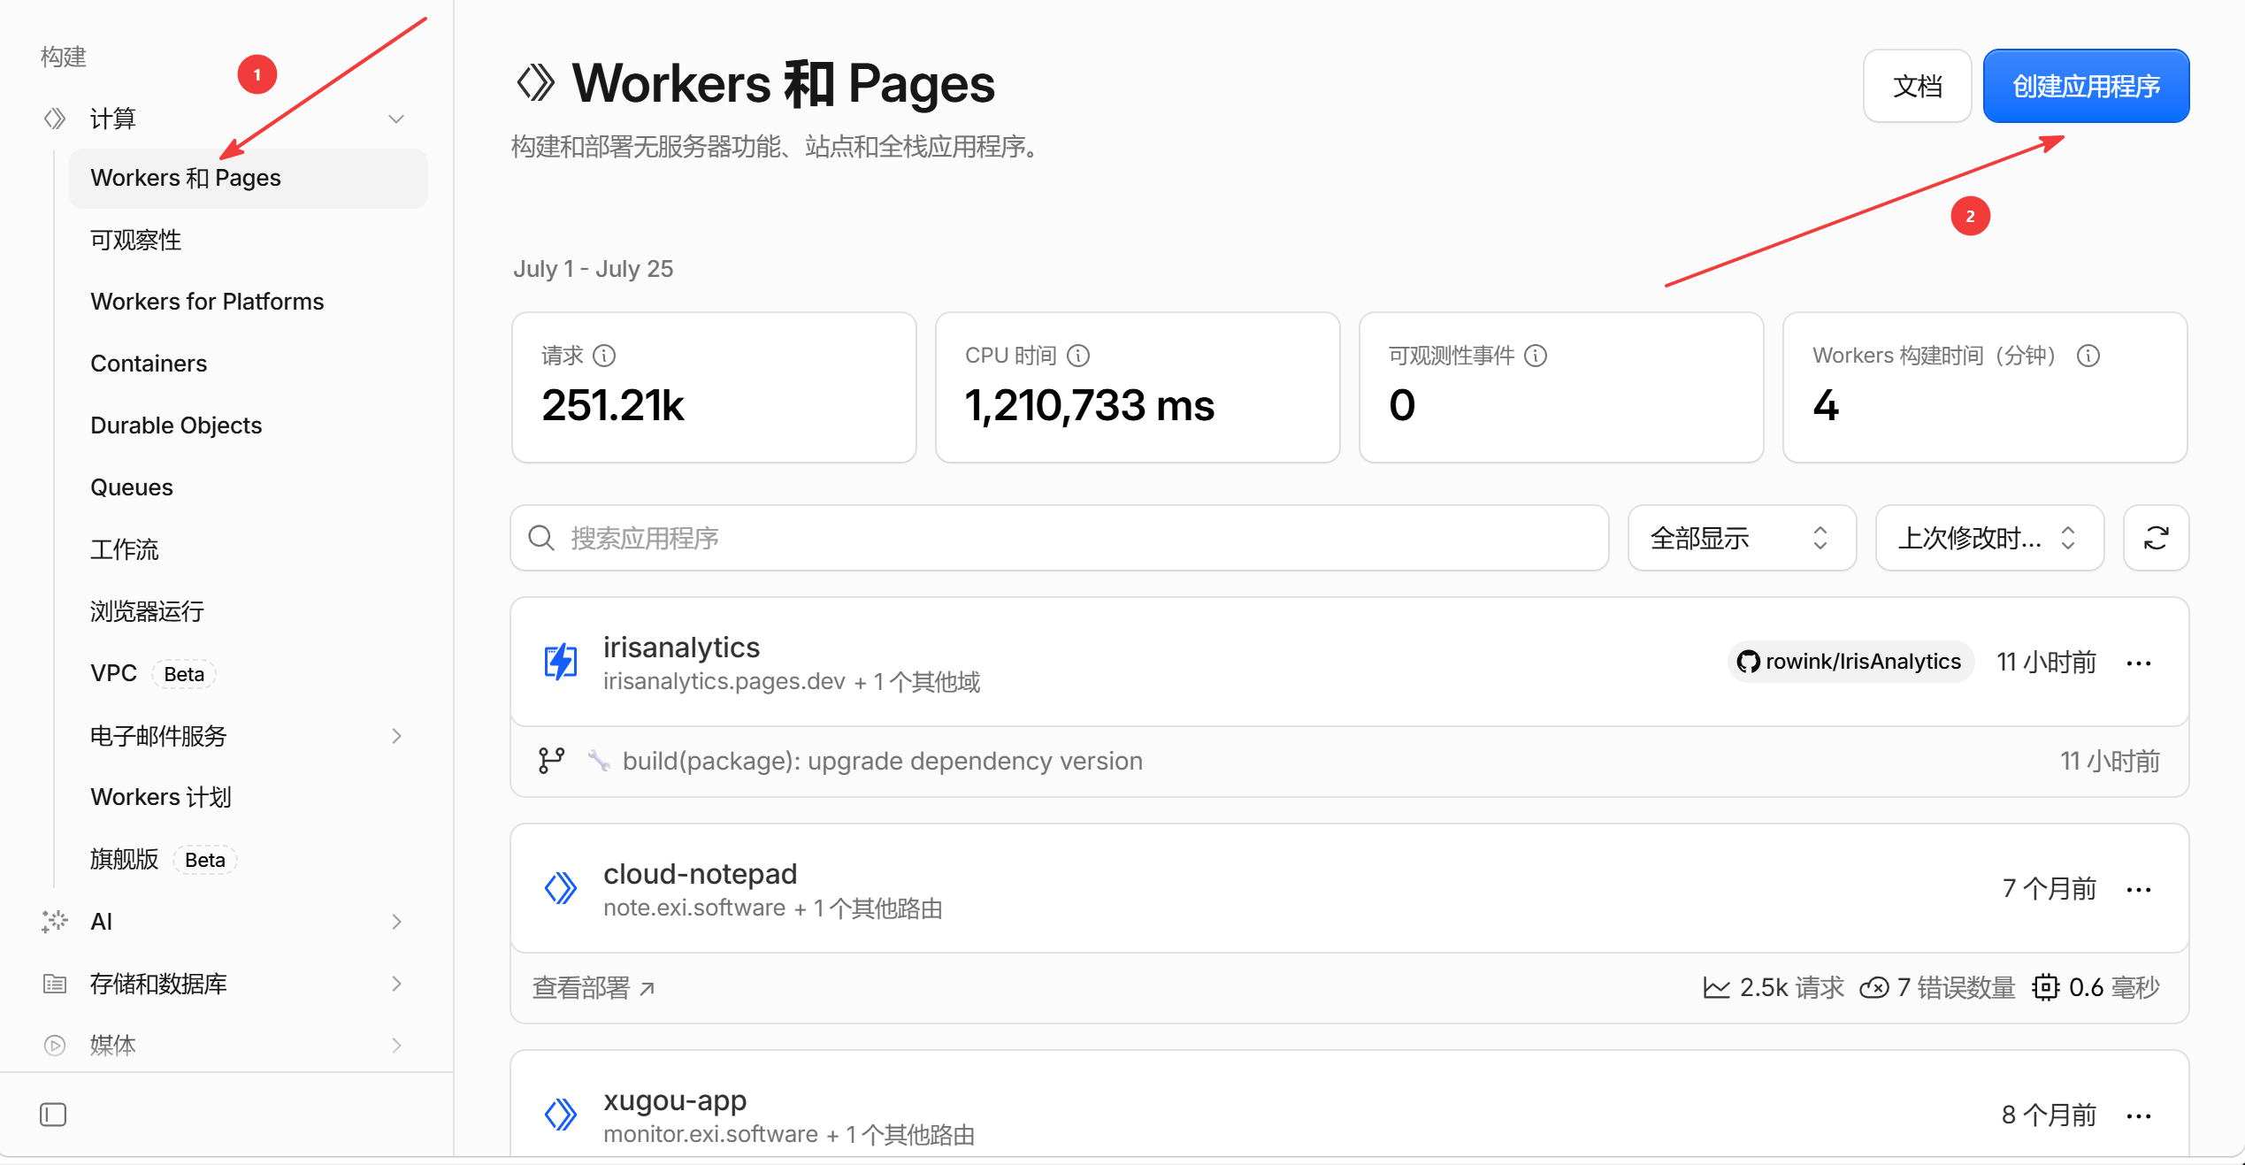Click irisanalytics.pages.dev domain text

click(x=724, y=681)
